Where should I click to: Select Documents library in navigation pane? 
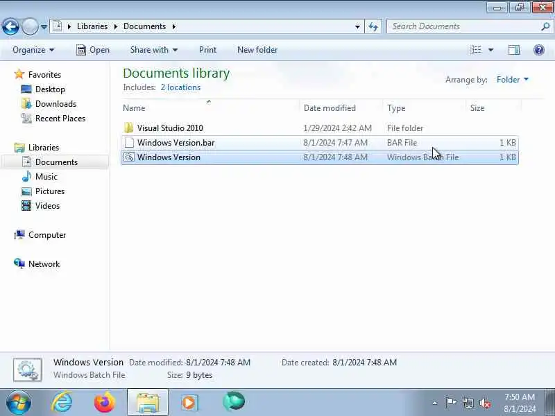[x=56, y=162]
